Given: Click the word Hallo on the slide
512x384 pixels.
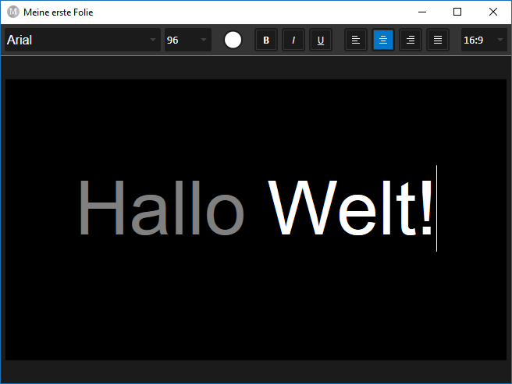Looking at the screenshot, I should tap(162, 209).
